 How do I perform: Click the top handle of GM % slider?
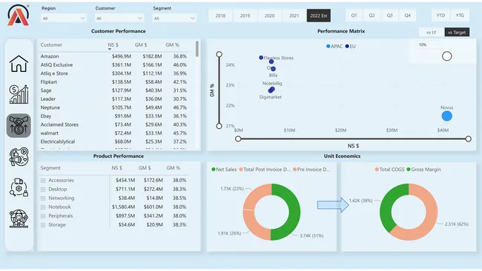tap(219, 54)
